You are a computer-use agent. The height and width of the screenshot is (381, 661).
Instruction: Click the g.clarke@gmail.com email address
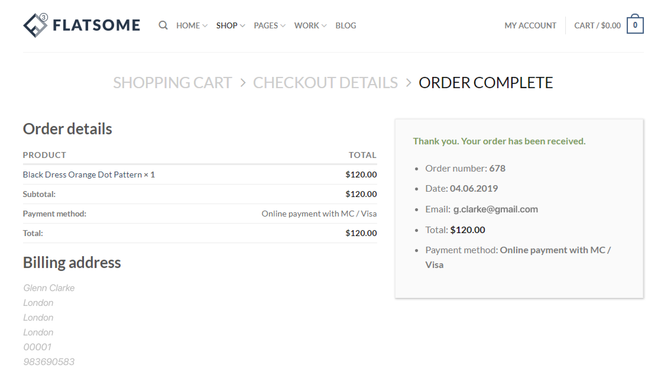(495, 209)
